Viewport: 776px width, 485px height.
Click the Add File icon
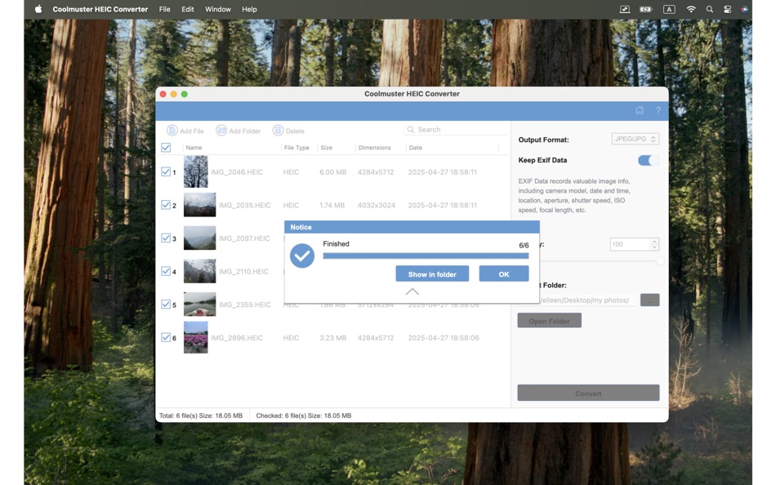(x=172, y=130)
